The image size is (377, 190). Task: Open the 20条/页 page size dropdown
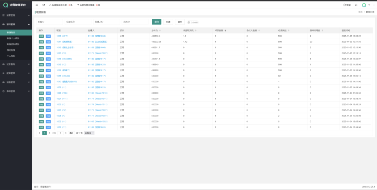click(x=89, y=133)
